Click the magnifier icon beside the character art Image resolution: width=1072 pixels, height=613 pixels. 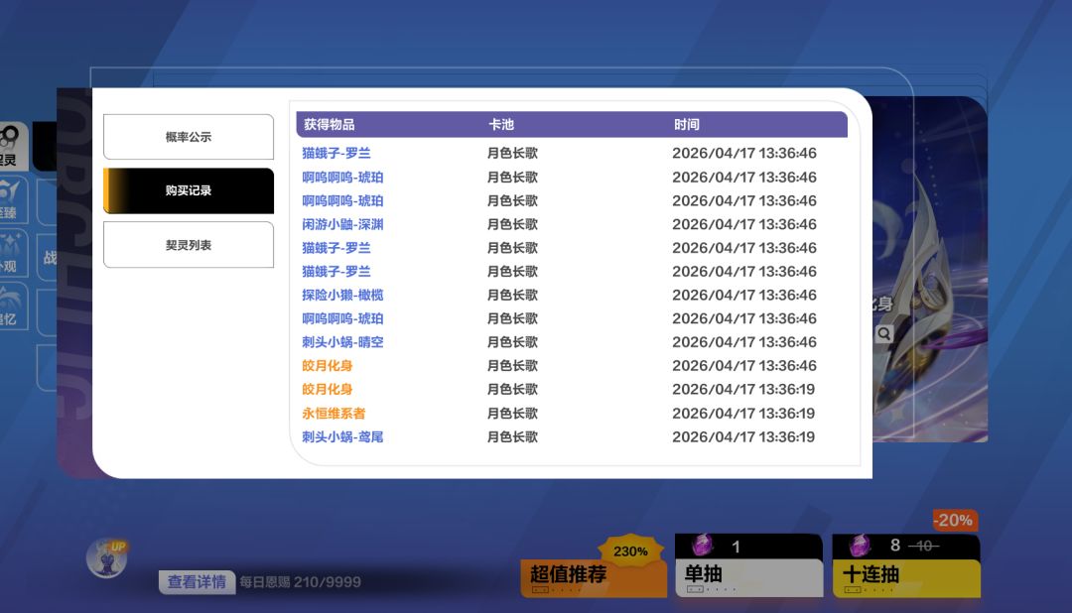click(x=884, y=333)
